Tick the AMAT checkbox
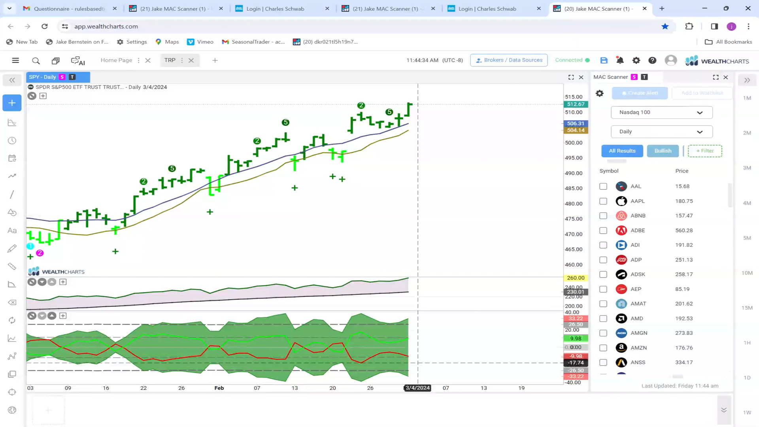The height and width of the screenshot is (427, 759). [x=603, y=304]
